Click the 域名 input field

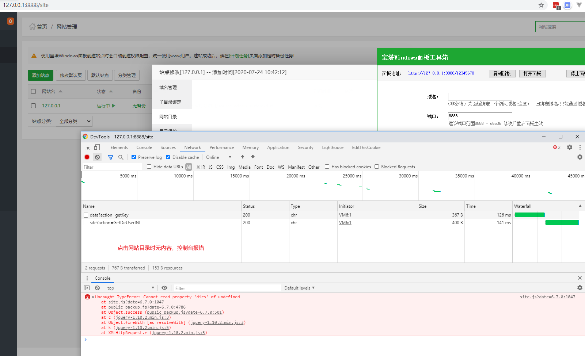[480, 96]
